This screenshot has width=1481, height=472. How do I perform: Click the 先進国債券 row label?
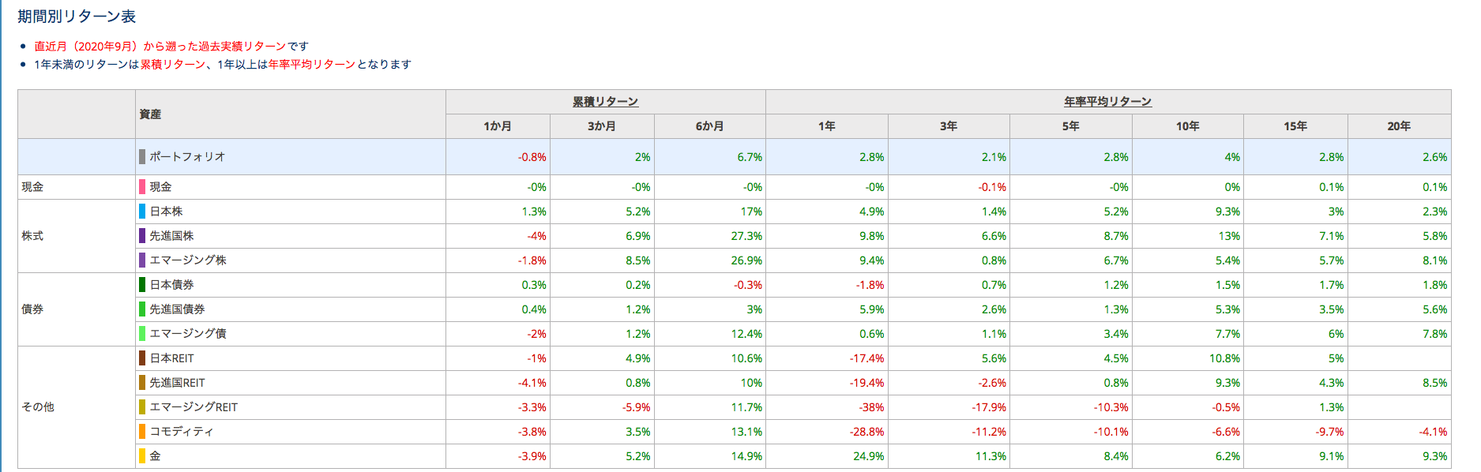pyautogui.click(x=177, y=309)
